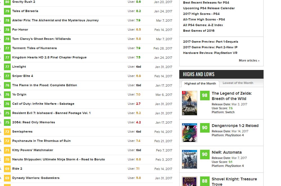Select the For Honor title
281x186 pixels.
click(20, 30)
